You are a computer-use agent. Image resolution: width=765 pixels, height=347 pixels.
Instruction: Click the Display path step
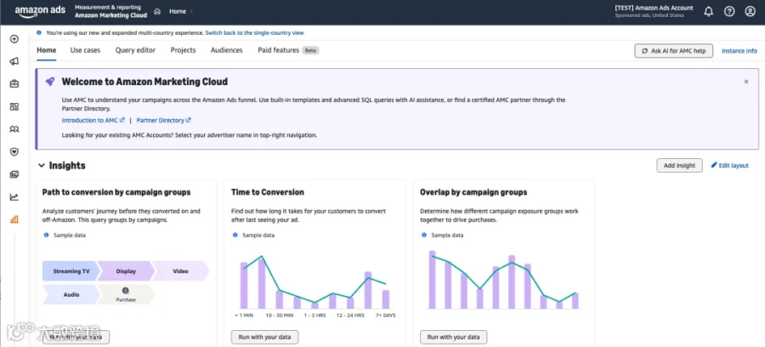tap(126, 270)
